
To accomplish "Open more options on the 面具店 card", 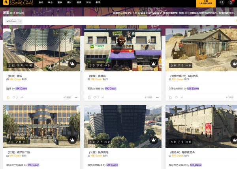I will click(x=157, y=97).
